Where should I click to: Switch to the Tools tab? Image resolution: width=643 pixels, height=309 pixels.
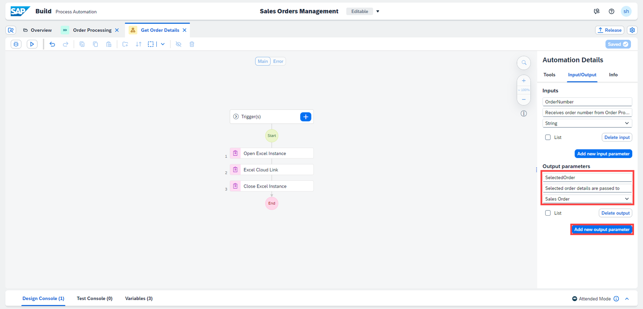[549, 75]
